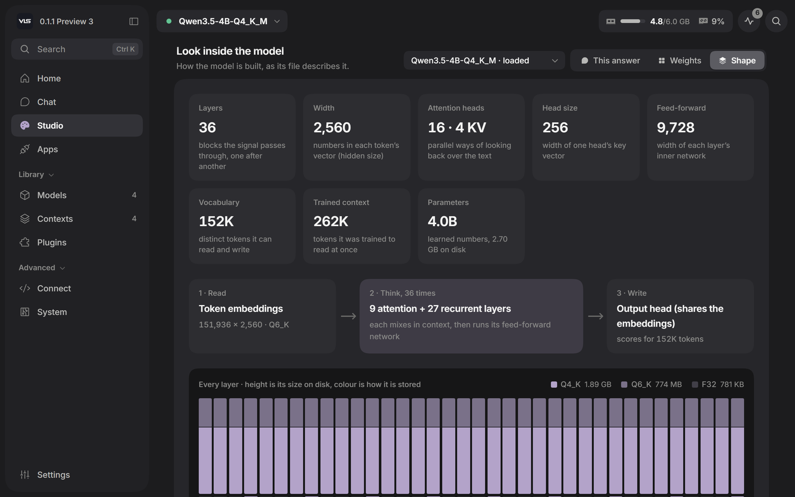Select the Shape tab
Image resolution: width=795 pixels, height=497 pixels.
737,60
